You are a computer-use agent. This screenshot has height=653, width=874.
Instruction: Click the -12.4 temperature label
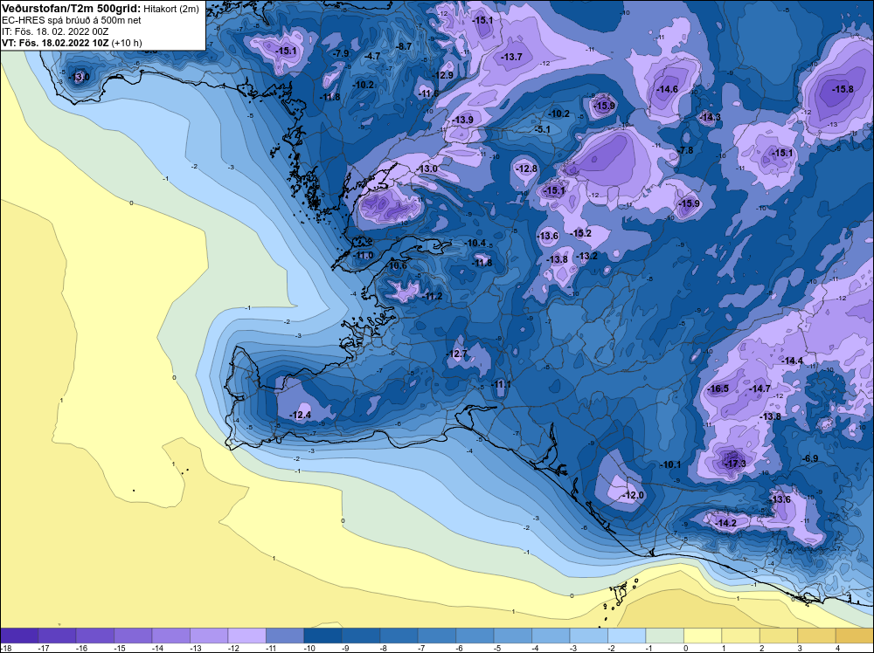coord(300,415)
